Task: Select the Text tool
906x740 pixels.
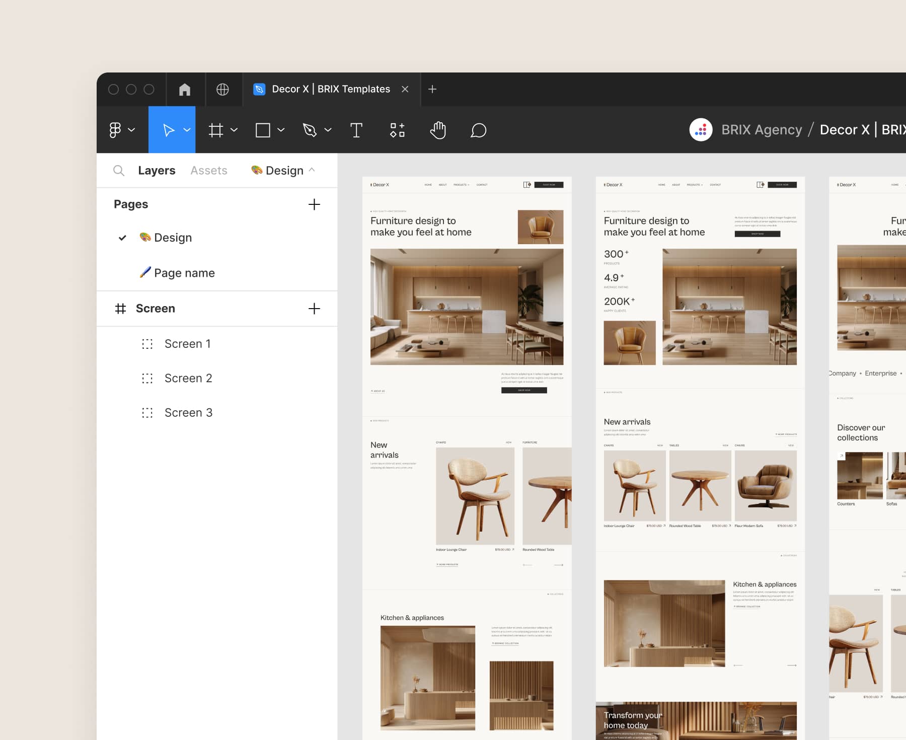Action: [356, 130]
